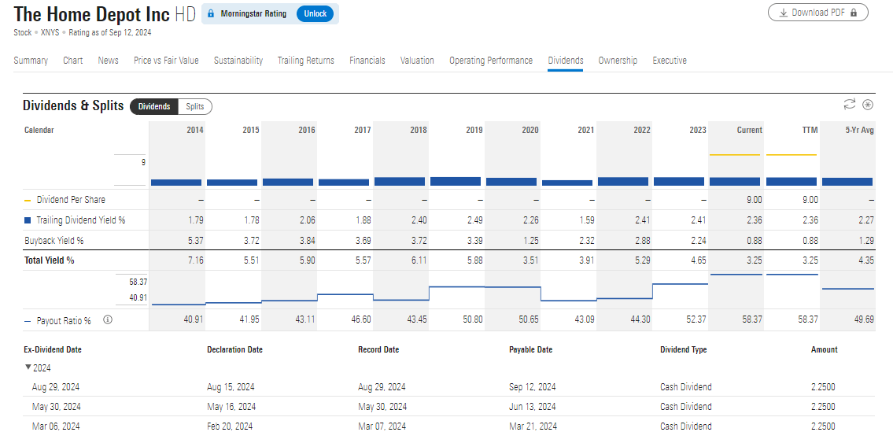The image size is (893, 432).
Task: Click the Amount column header
Action: coord(824,349)
